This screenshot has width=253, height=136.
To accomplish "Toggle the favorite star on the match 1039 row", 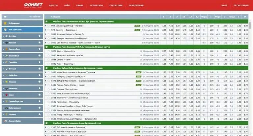I will (48, 34).
